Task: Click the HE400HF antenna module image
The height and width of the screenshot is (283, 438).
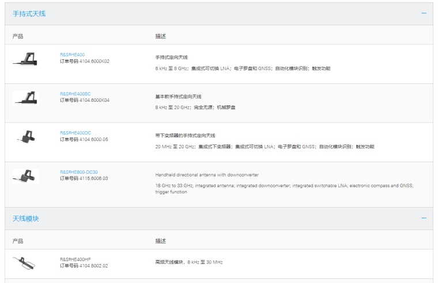Action: point(24,262)
